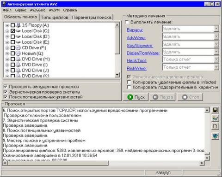Image resolution: width=222 pixels, height=177 pixels.
Task: Click the DVD Drive (H:) icon
Action: click(18, 59)
